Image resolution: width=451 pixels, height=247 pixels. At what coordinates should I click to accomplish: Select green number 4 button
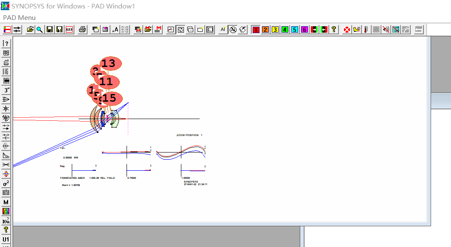tap(285, 30)
